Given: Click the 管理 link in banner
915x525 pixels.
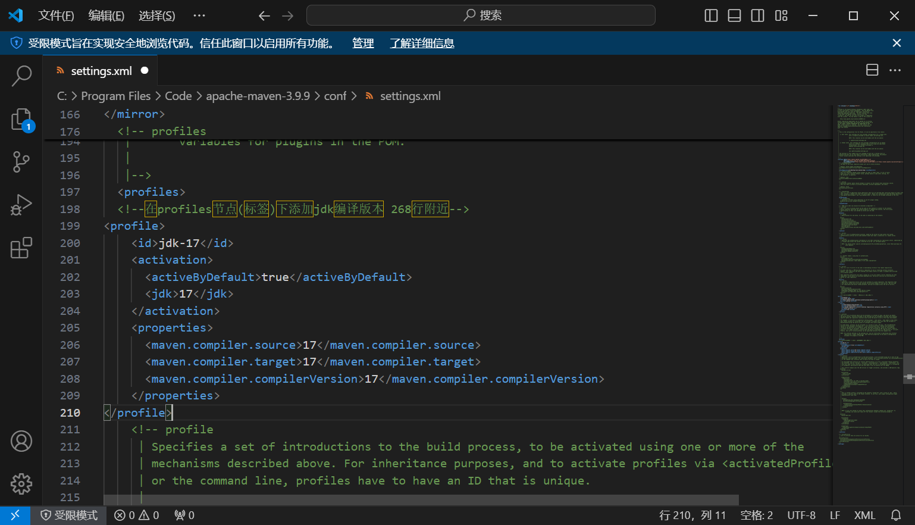Looking at the screenshot, I should pyautogui.click(x=363, y=43).
